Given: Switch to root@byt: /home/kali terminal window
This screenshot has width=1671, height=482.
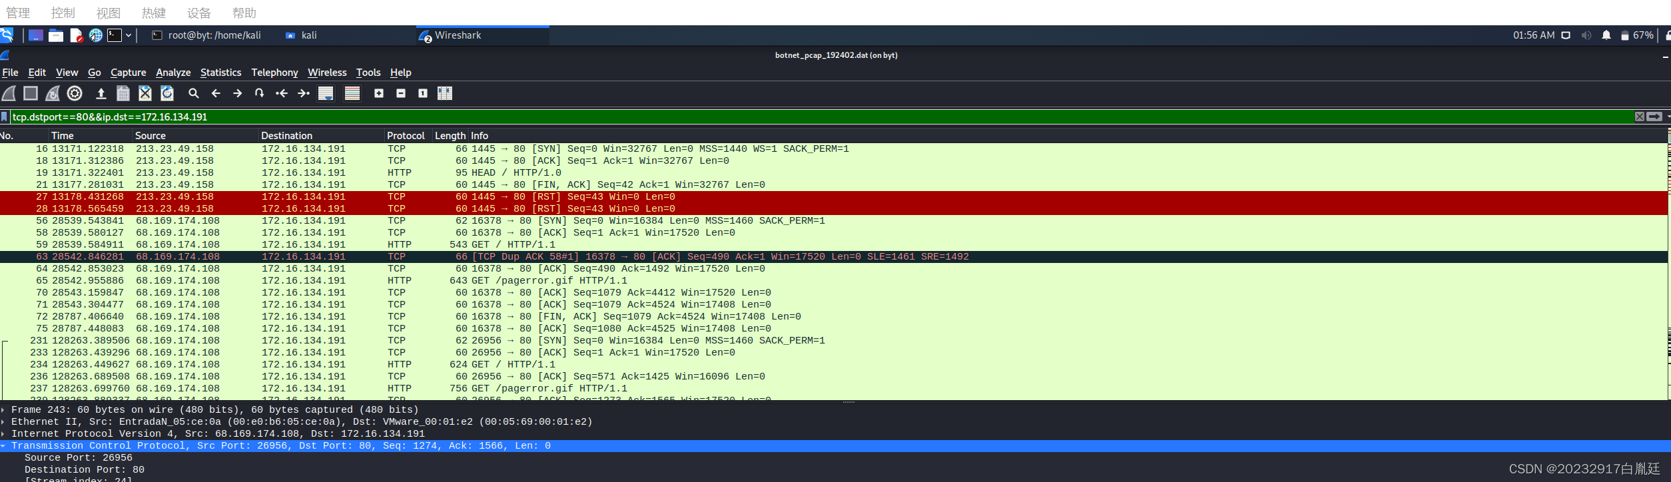Looking at the screenshot, I should tap(206, 35).
